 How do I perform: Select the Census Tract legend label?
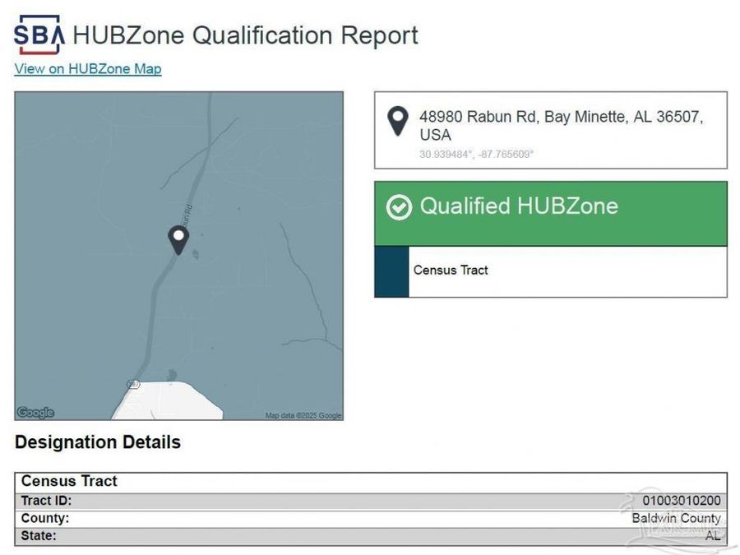(x=451, y=271)
